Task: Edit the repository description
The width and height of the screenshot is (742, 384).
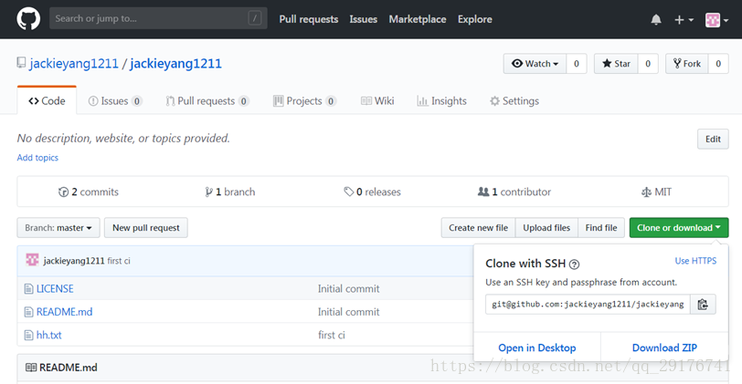Action: click(x=713, y=139)
